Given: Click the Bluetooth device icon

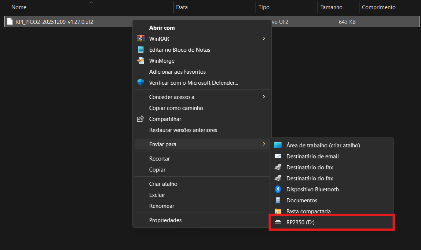Looking at the screenshot, I should (278, 190).
